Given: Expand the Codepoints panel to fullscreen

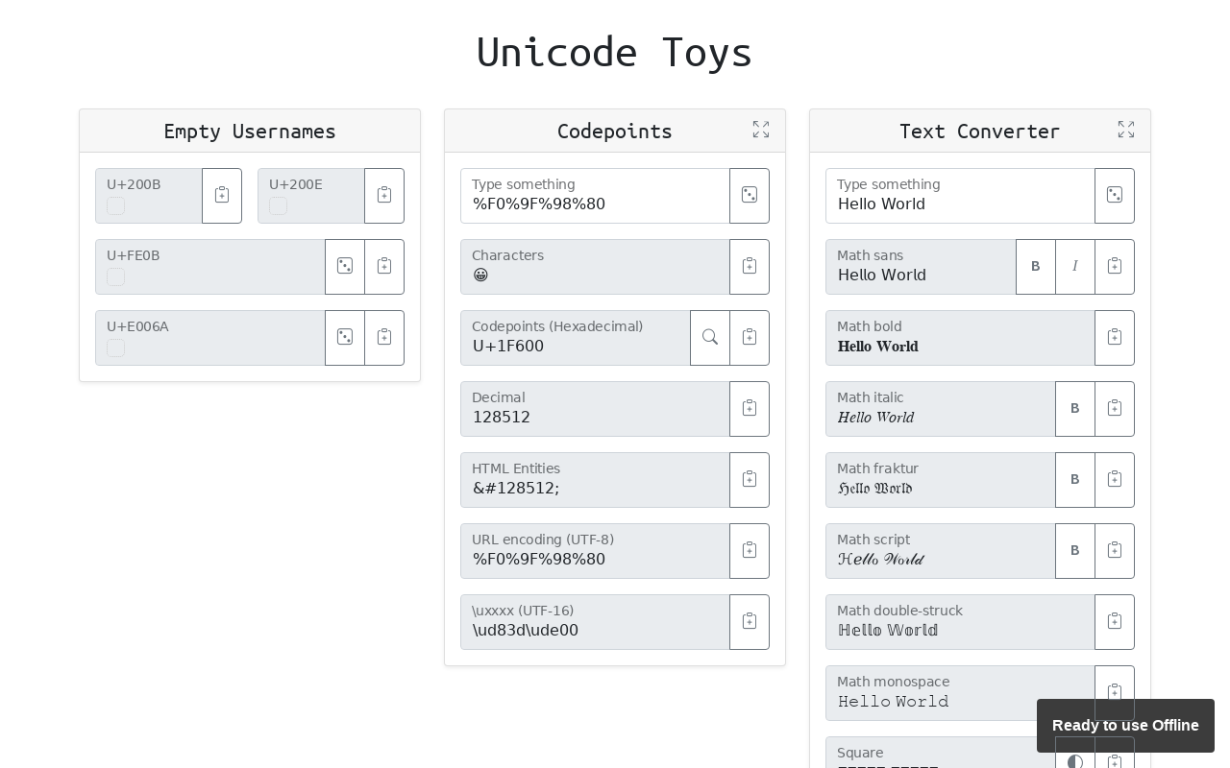Looking at the screenshot, I should [x=761, y=130].
